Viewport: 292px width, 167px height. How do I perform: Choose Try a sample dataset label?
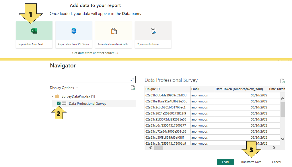pyautogui.click(x=148, y=44)
